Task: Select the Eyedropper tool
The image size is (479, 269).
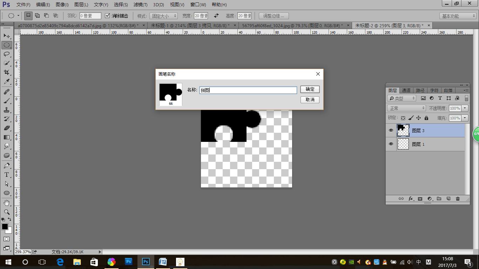Action: pos(7,82)
